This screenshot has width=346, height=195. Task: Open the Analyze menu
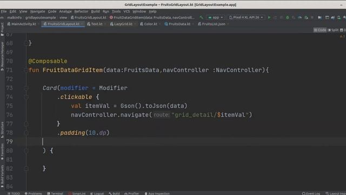click(65, 11)
